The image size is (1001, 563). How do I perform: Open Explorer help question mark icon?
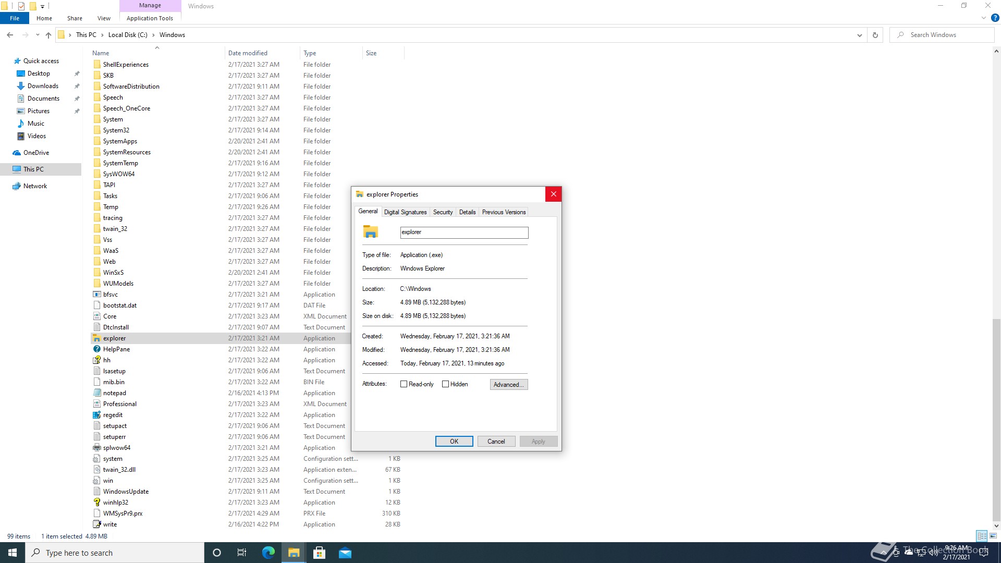(x=995, y=18)
